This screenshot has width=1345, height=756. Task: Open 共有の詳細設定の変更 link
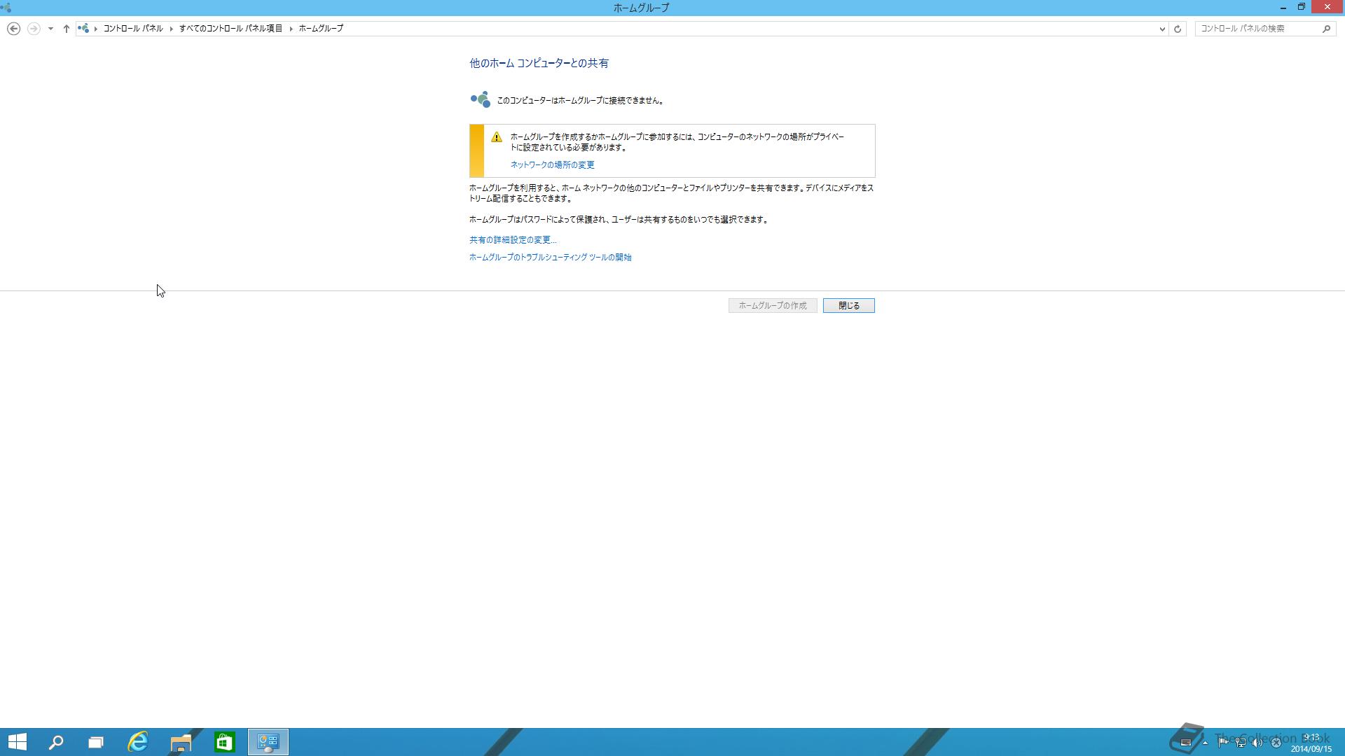point(513,240)
